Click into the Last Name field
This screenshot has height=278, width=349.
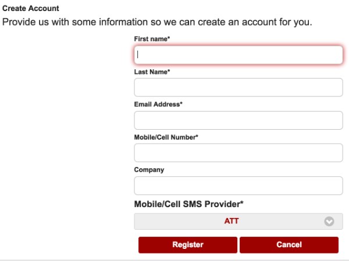pos(238,88)
